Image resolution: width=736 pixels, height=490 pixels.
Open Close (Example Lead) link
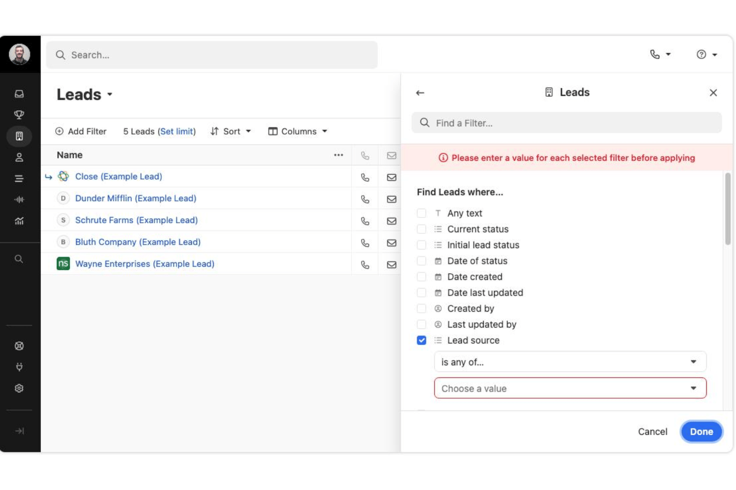(118, 176)
